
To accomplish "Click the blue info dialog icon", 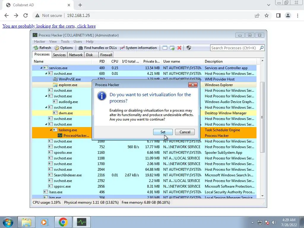I will tap(102, 96).
